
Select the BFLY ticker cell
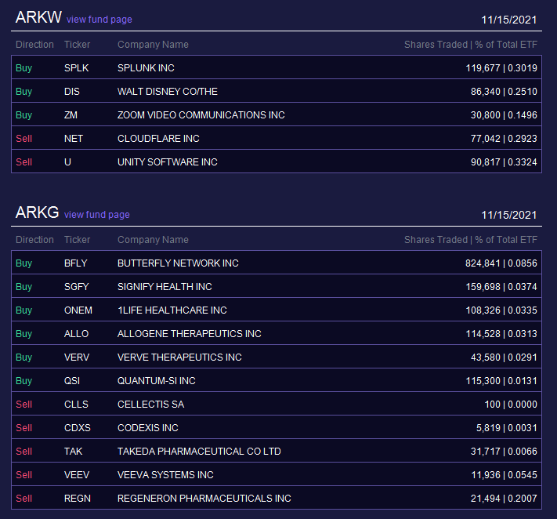[76, 263]
